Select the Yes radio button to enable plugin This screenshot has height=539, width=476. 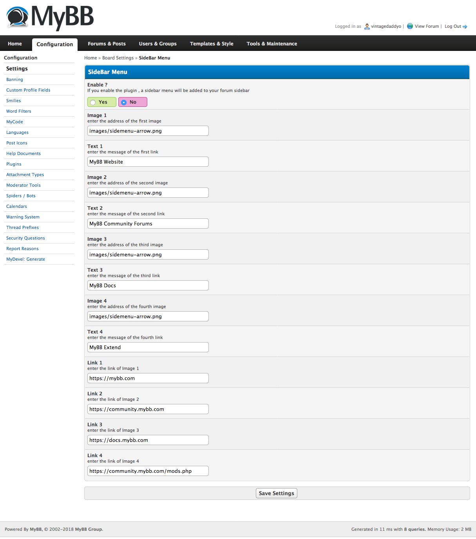click(x=93, y=102)
